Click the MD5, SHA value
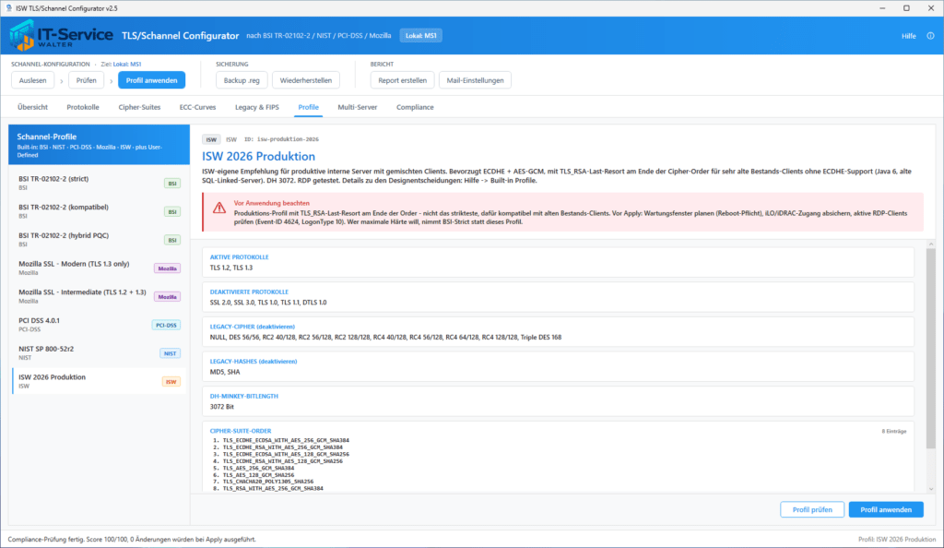Viewport: 944px width, 548px height. point(225,372)
